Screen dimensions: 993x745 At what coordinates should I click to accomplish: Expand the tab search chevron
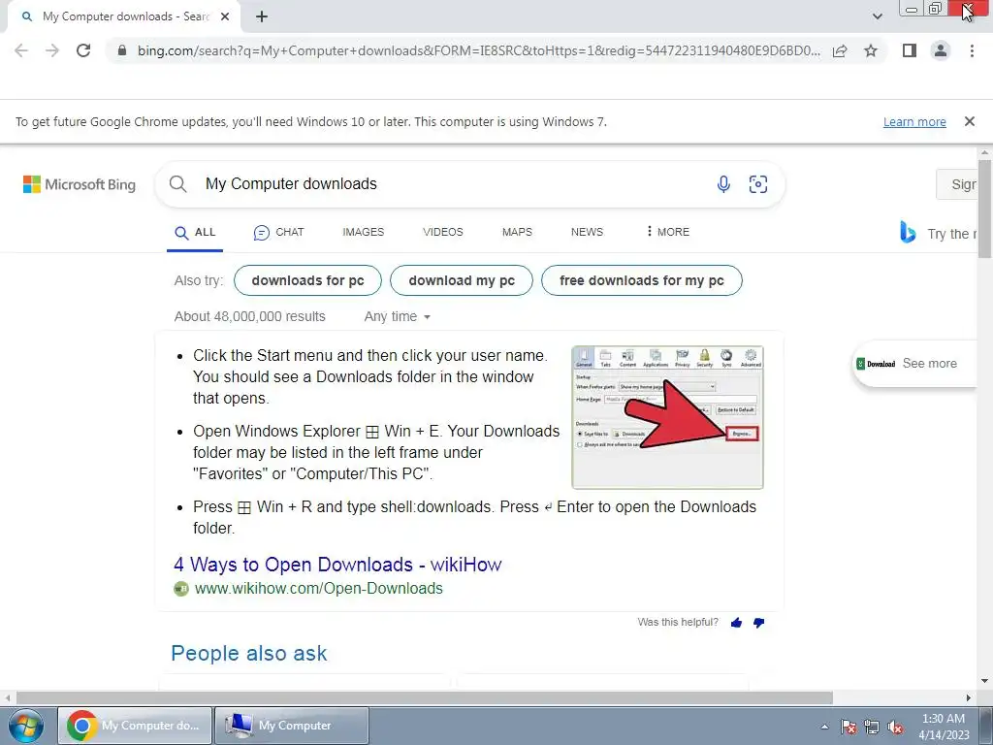click(x=877, y=16)
